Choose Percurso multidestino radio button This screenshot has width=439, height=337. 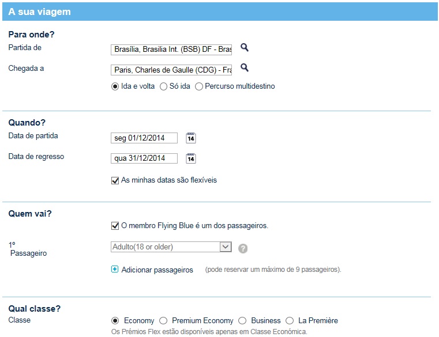(199, 86)
